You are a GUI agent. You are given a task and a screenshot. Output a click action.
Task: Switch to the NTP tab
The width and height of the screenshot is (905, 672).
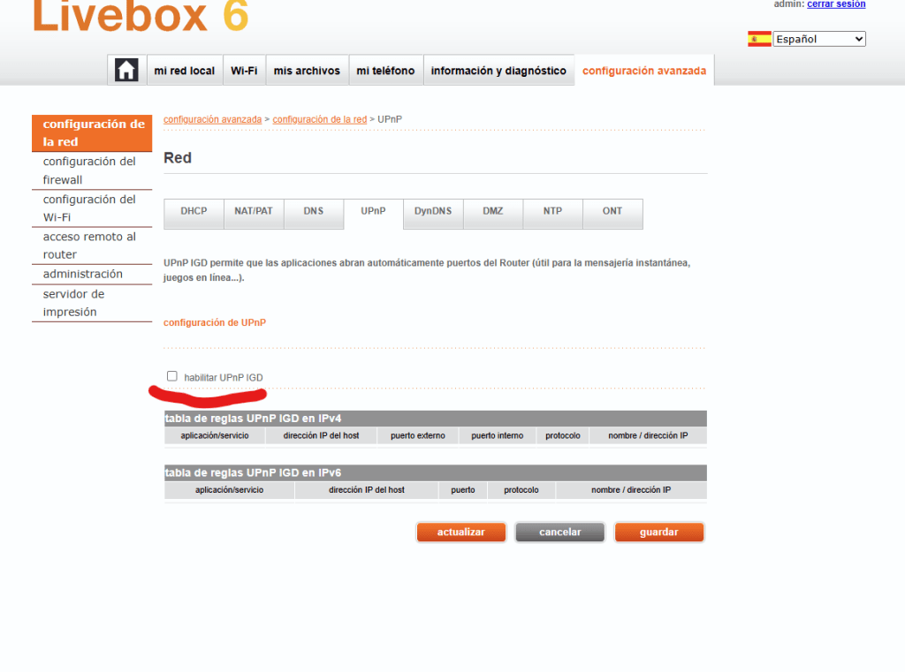[552, 212]
